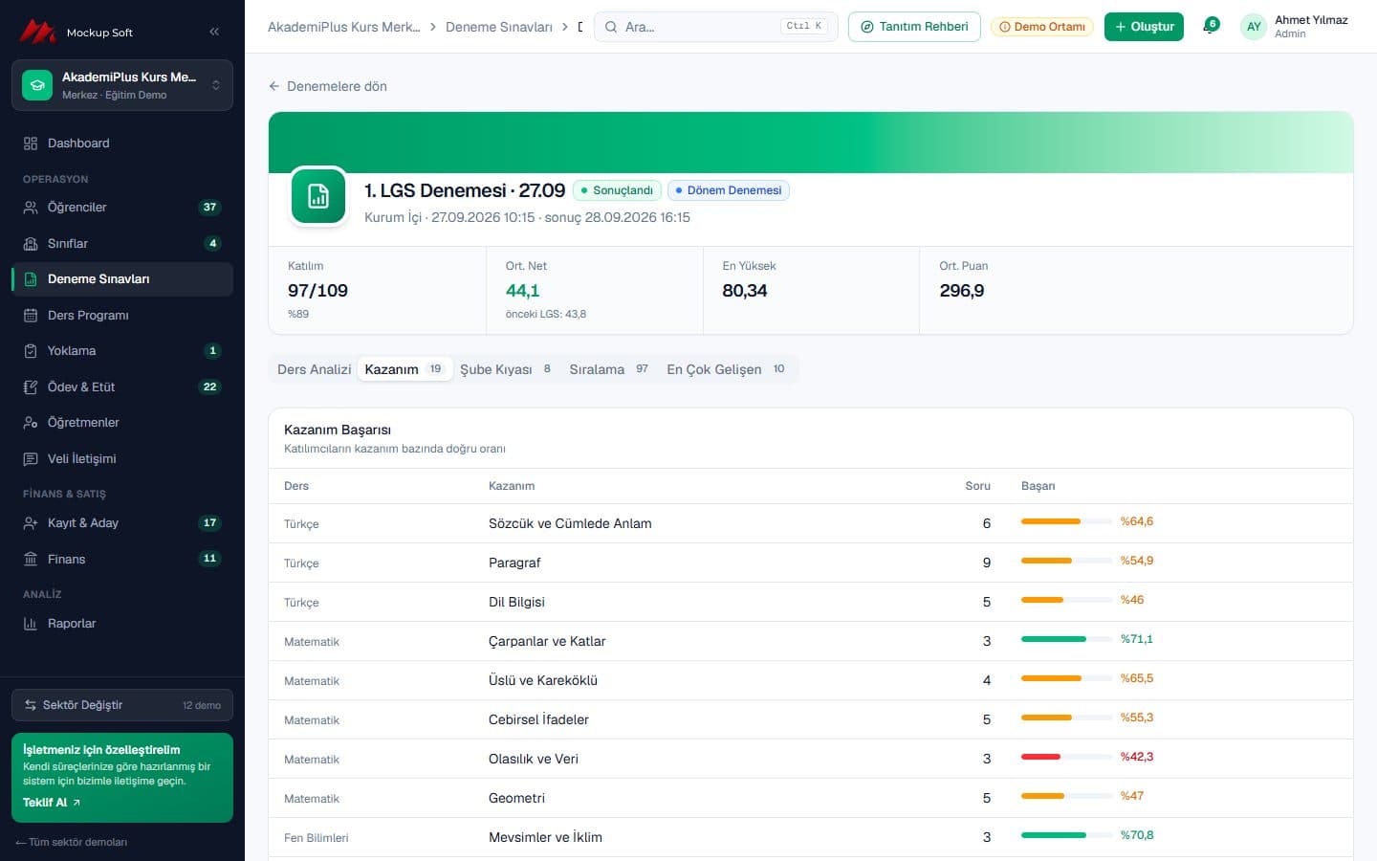The image size is (1377, 861).
Task: Click the AkademiPlus Kurs Merk... breadcrumb
Action: point(343,27)
